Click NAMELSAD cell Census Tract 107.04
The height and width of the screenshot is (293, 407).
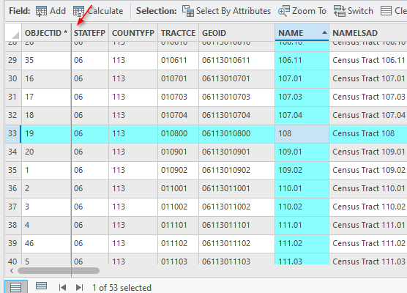[x=368, y=115]
